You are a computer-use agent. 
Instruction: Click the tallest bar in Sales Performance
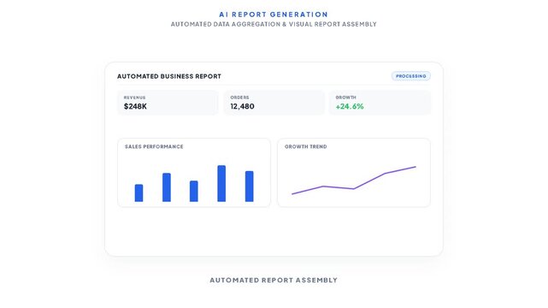pyautogui.click(x=221, y=183)
